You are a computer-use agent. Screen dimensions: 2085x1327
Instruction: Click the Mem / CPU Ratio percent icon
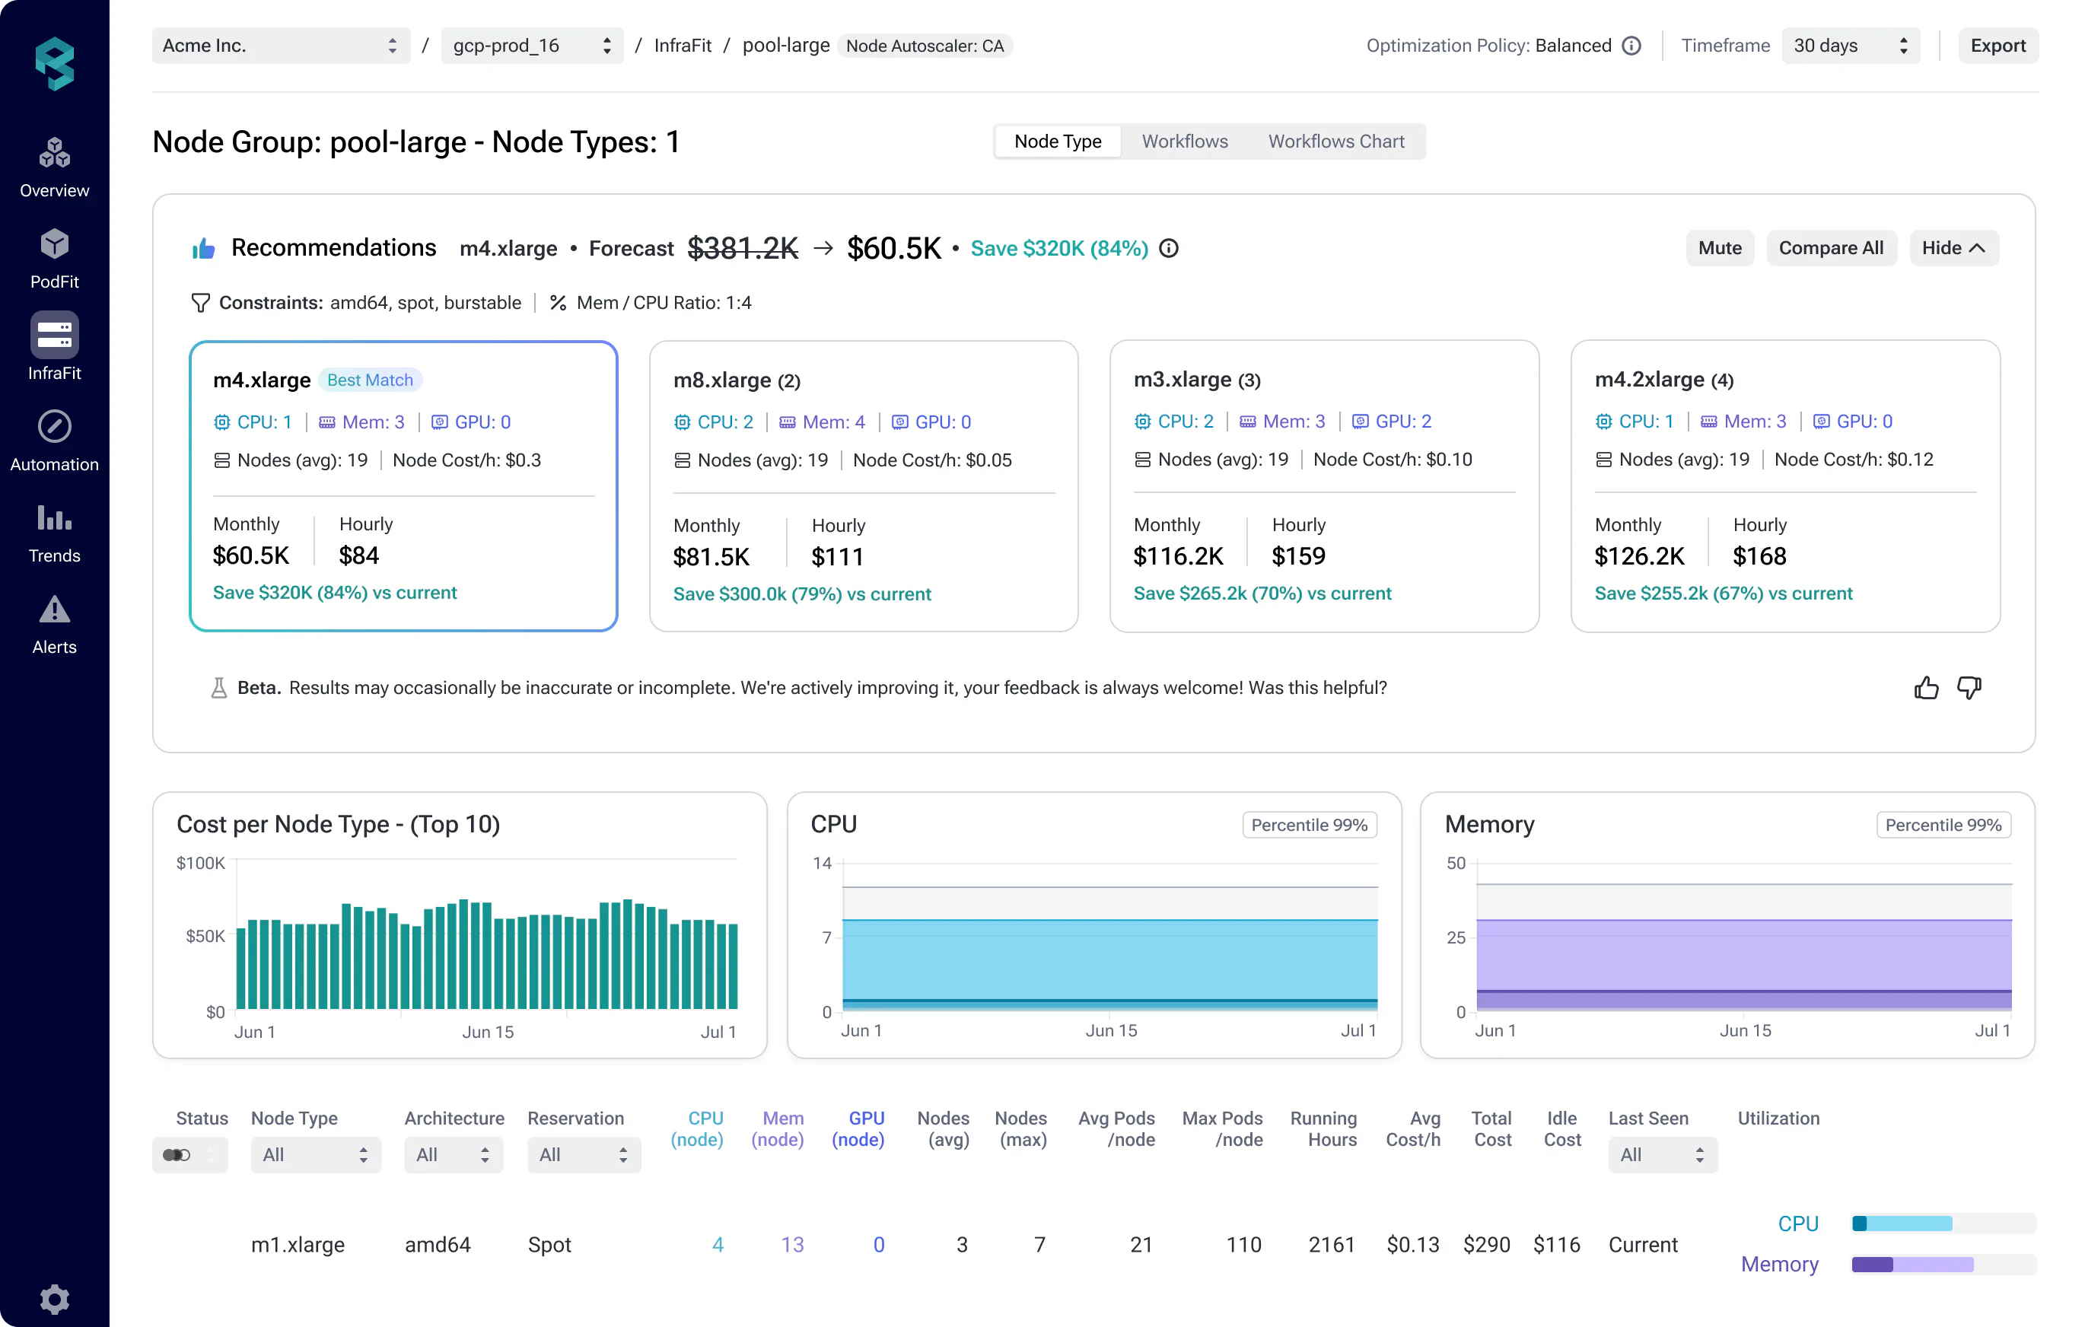click(558, 303)
